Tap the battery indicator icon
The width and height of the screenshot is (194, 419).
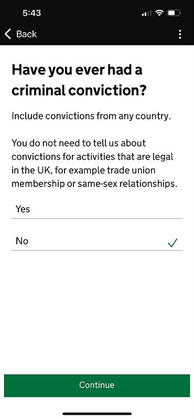174,13
